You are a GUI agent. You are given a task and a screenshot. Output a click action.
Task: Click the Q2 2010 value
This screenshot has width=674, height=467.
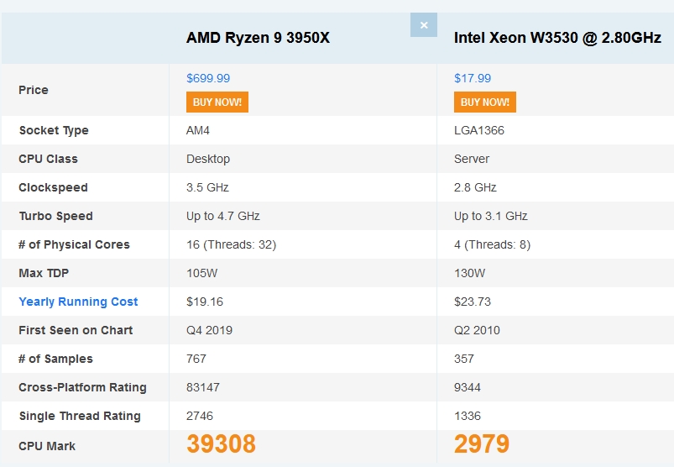click(477, 330)
